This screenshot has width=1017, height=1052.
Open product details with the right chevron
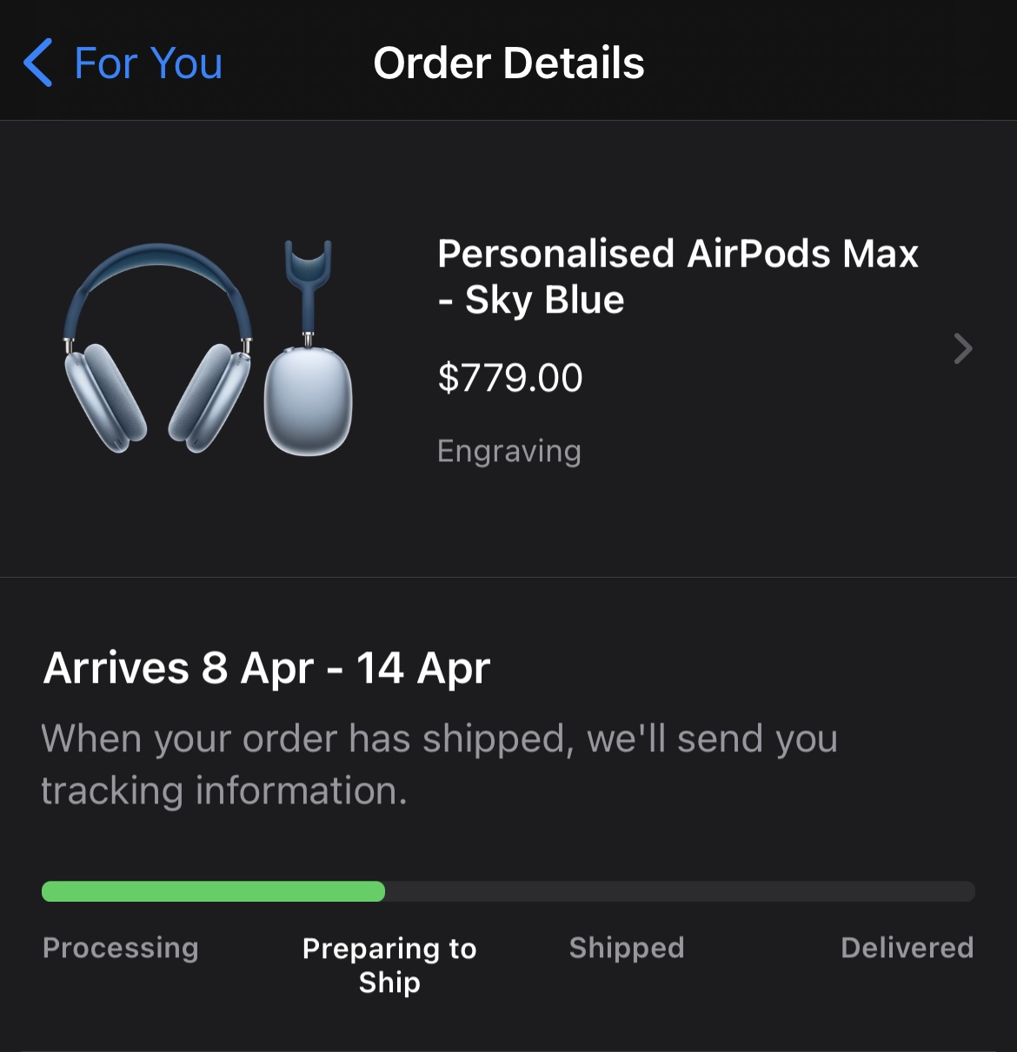(x=962, y=348)
